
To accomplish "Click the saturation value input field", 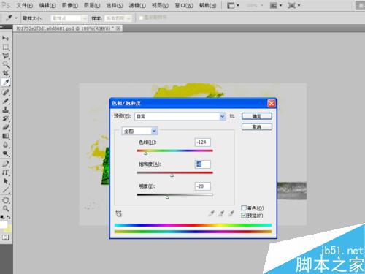I will (x=203, y=164).
